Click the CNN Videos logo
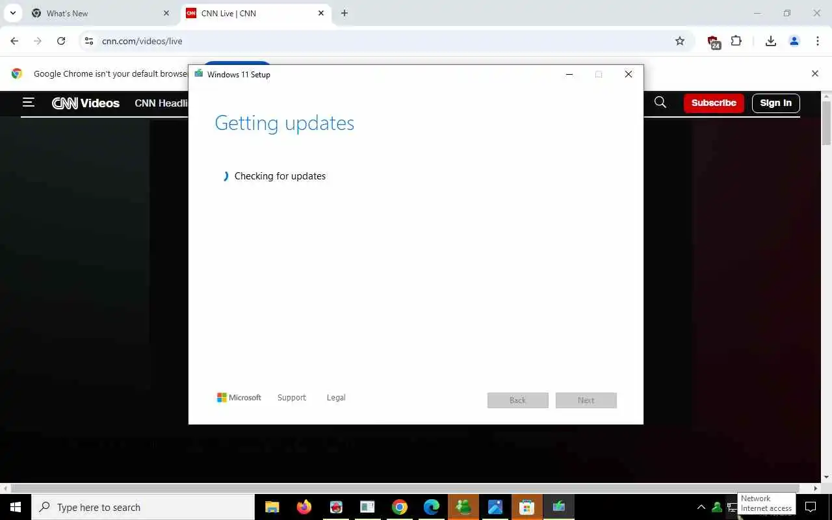The height and width of the screenshot is (520, 832). (86, 103)
